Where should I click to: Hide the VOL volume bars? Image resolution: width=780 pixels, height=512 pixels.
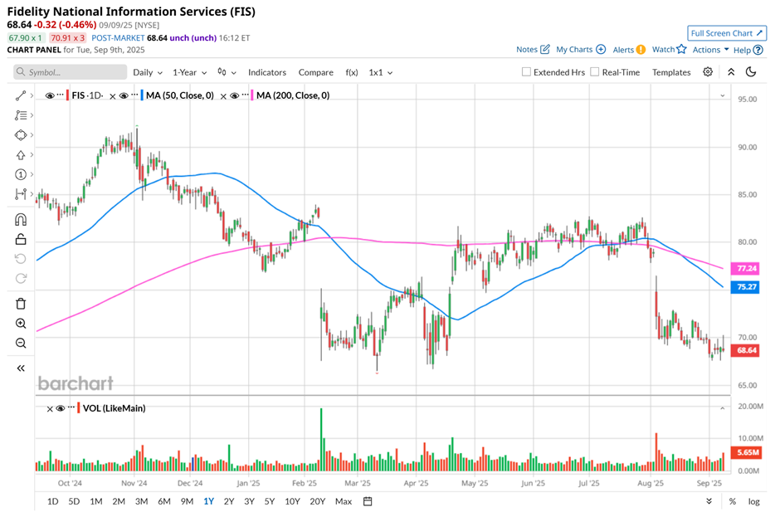(x=61, y=408)
